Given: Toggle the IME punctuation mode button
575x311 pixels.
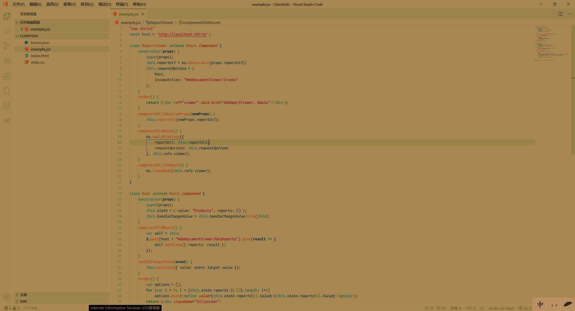Looking at the screenshot, I should click(554, 305).
